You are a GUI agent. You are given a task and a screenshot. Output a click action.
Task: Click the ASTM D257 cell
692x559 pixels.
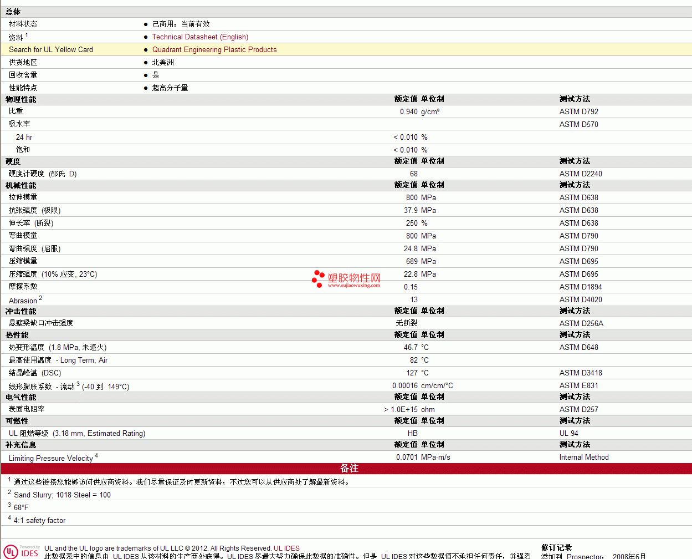click(579, 409)
